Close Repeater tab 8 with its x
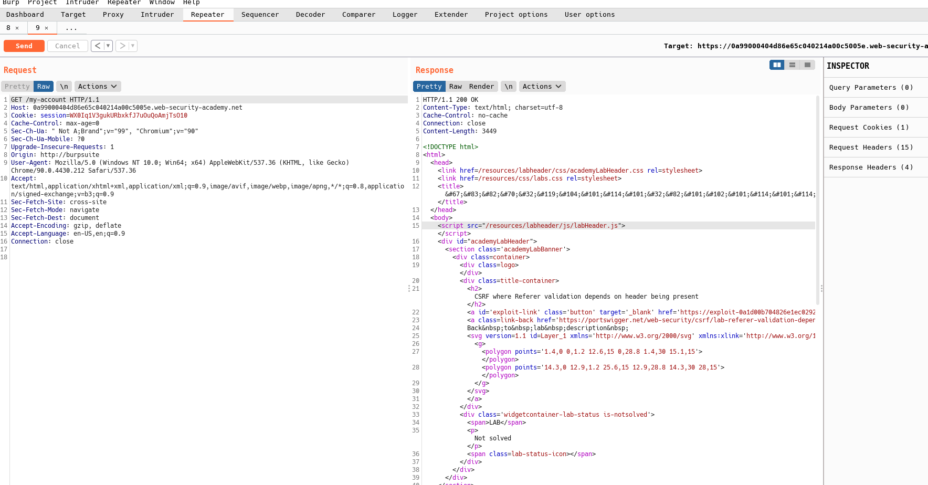 (x=17, y=28)
